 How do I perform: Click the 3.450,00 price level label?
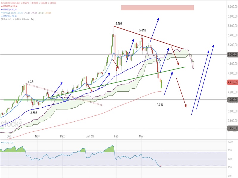232,128
